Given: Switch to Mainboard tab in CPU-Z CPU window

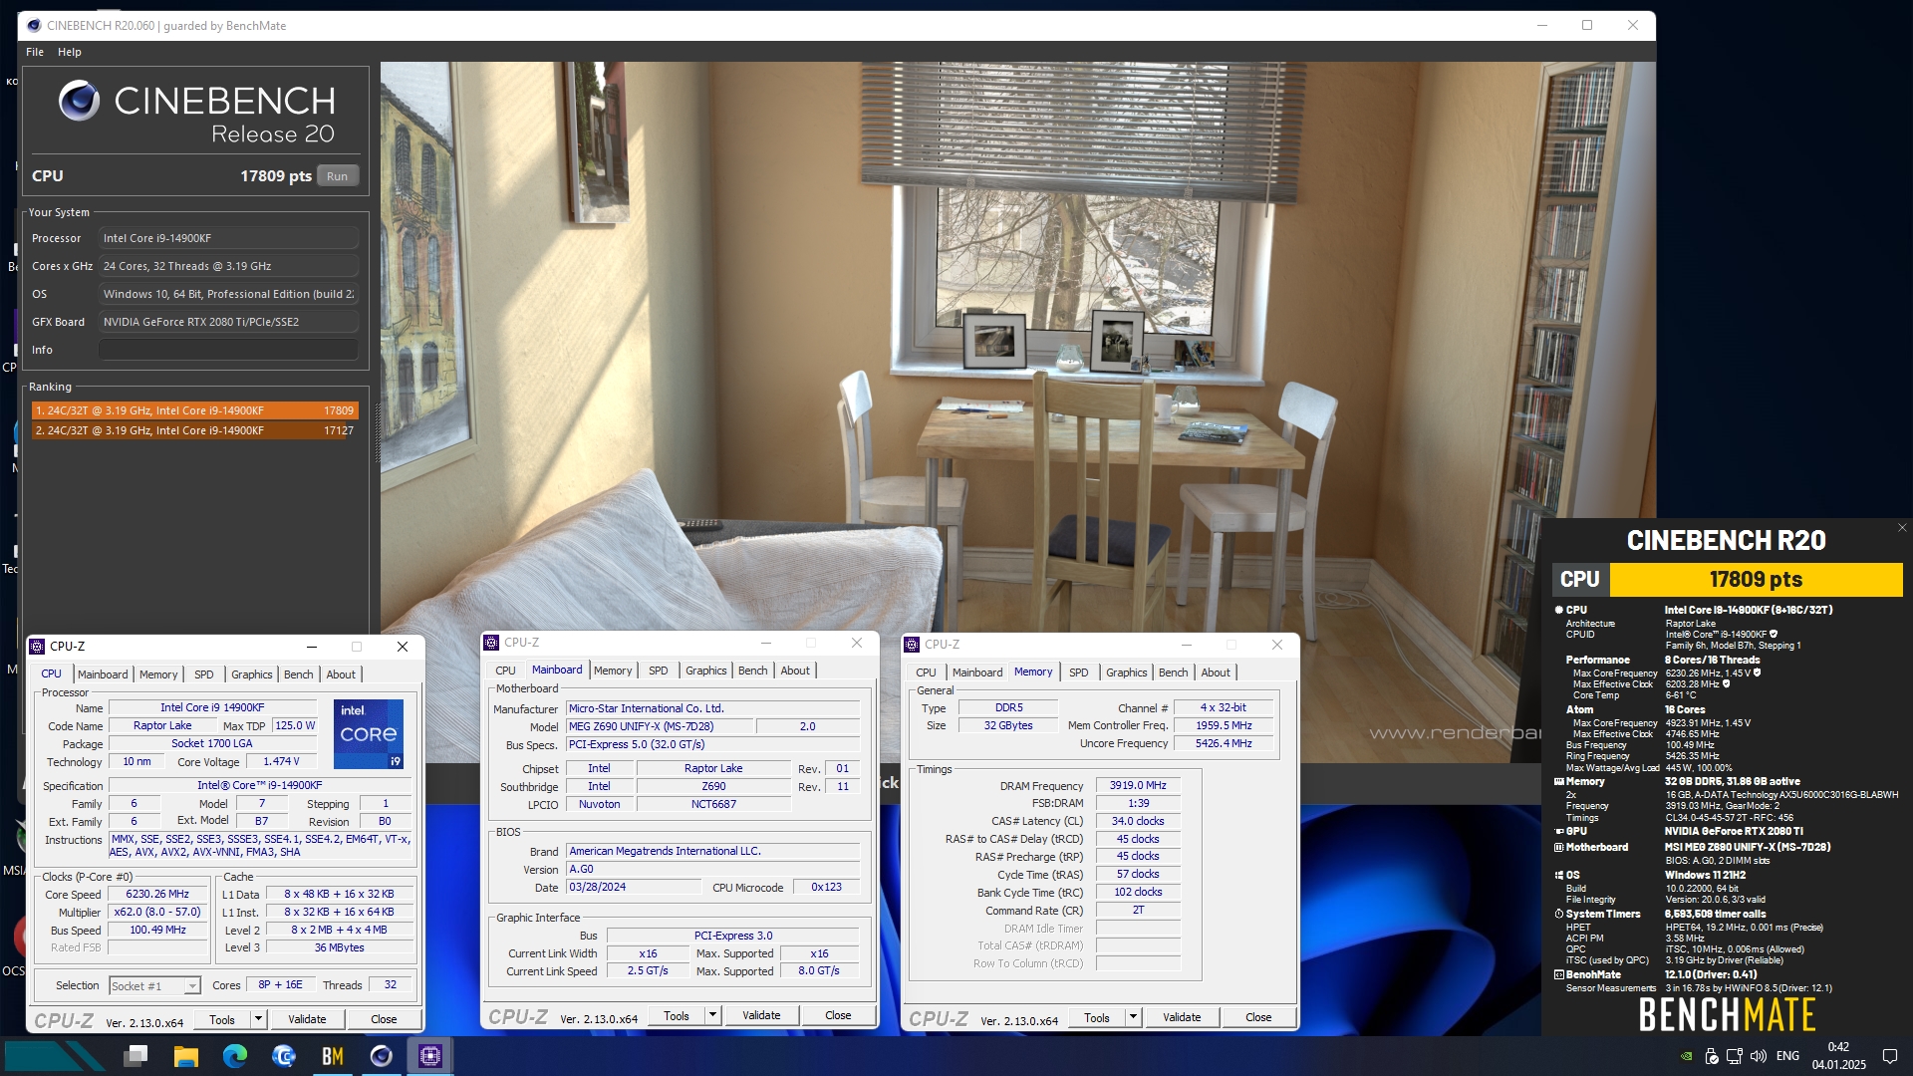Looking at the screenshot, I should [103, 674].
